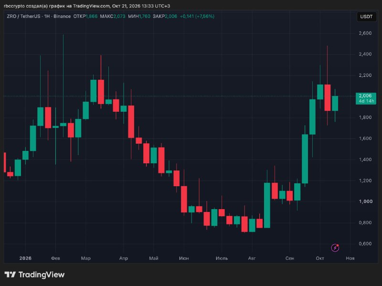Click the change value +0,141 (+7,56%)
Screen dimensions: 382x286
(x=197, y=16)
